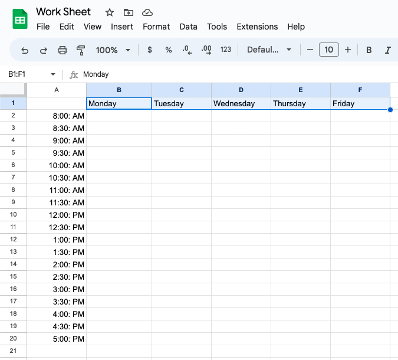Open the Edit menu
This screenshot has height=360, width=398.
pyautogui.click(x=67, y=27)
